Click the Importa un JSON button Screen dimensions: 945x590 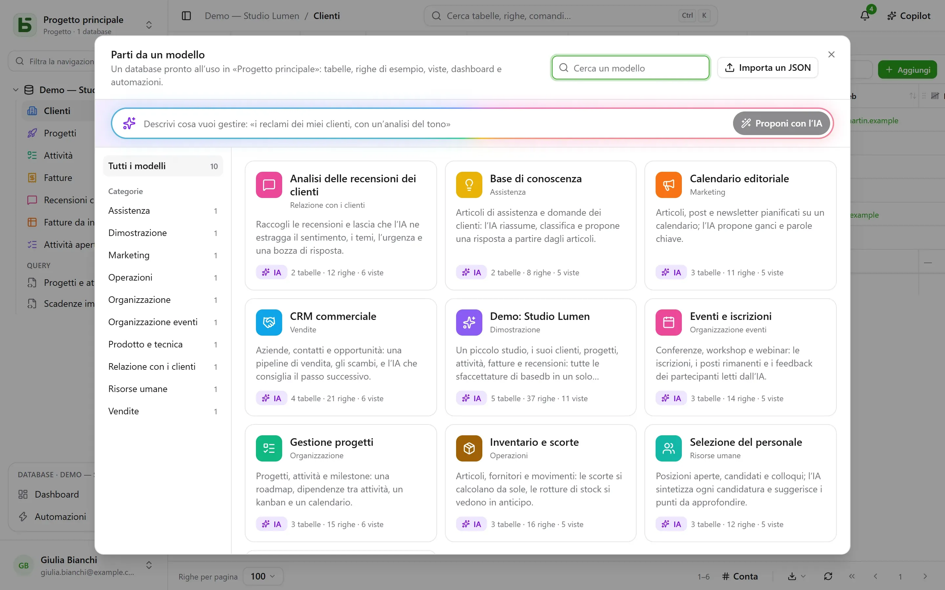(x=767, y=68)
